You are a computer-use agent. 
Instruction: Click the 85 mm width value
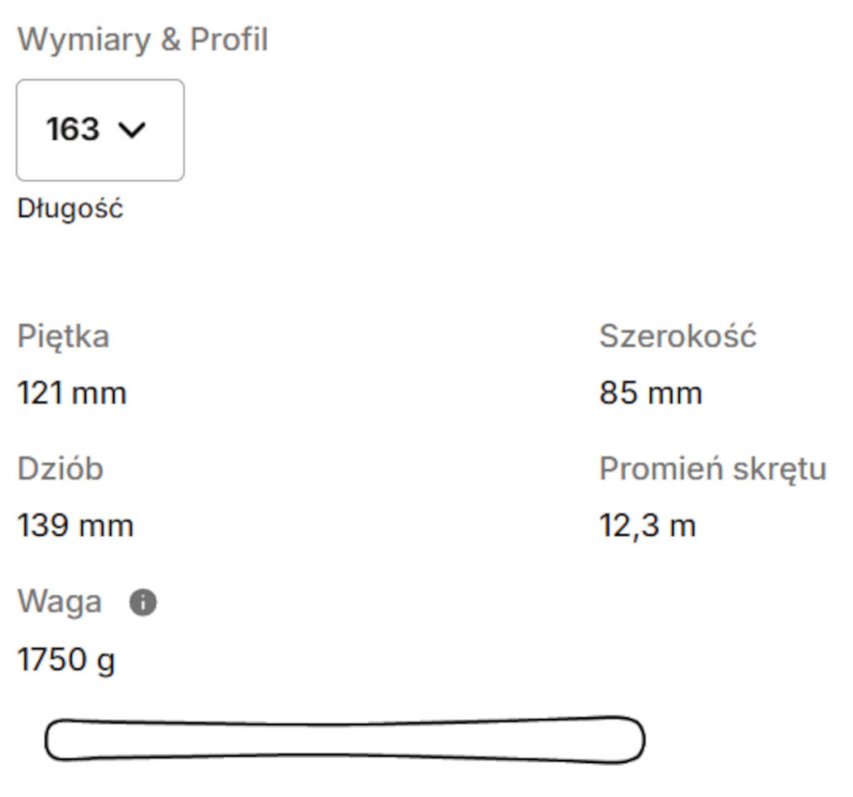point(650,392)
